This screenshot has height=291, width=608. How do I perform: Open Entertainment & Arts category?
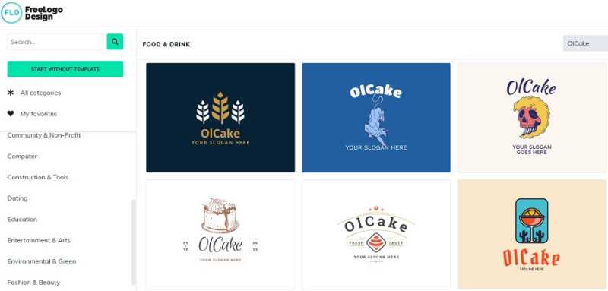click(x=39, y=240)
